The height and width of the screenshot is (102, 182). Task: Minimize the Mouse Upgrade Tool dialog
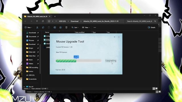tap(115, 37)
